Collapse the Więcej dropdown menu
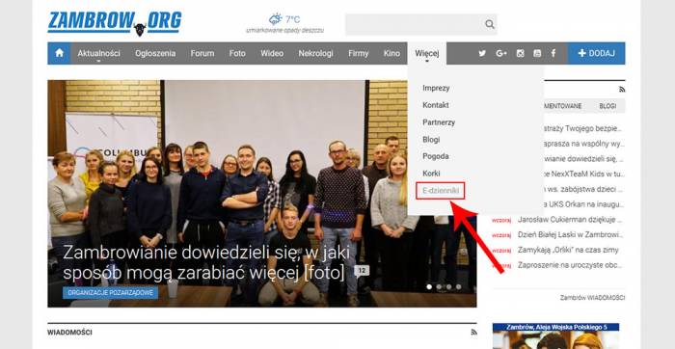Screen dimensions: 675x349 (426, 53)
